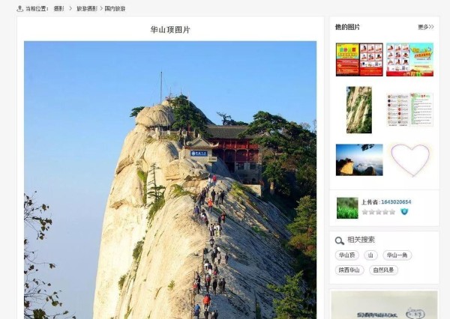This screenshot has height=319, width=450.
Task: Open uploader profile 1643020654
Action: point(396,202)
